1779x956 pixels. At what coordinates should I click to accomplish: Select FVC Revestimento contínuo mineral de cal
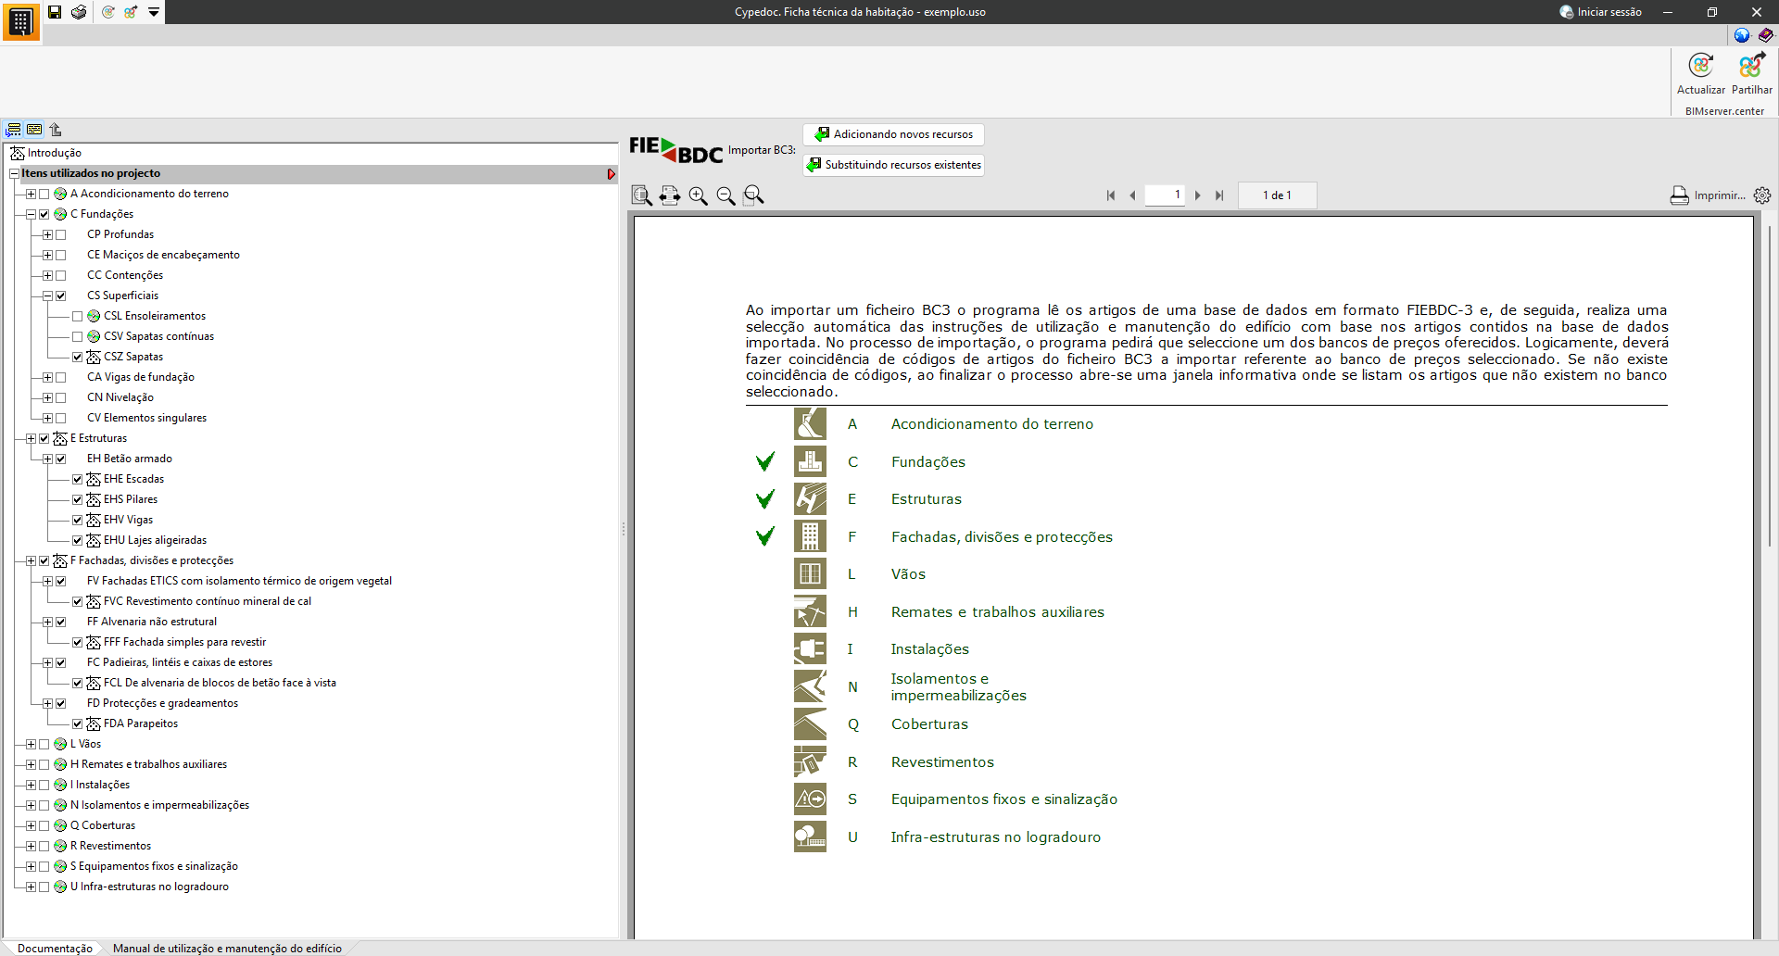208,602
